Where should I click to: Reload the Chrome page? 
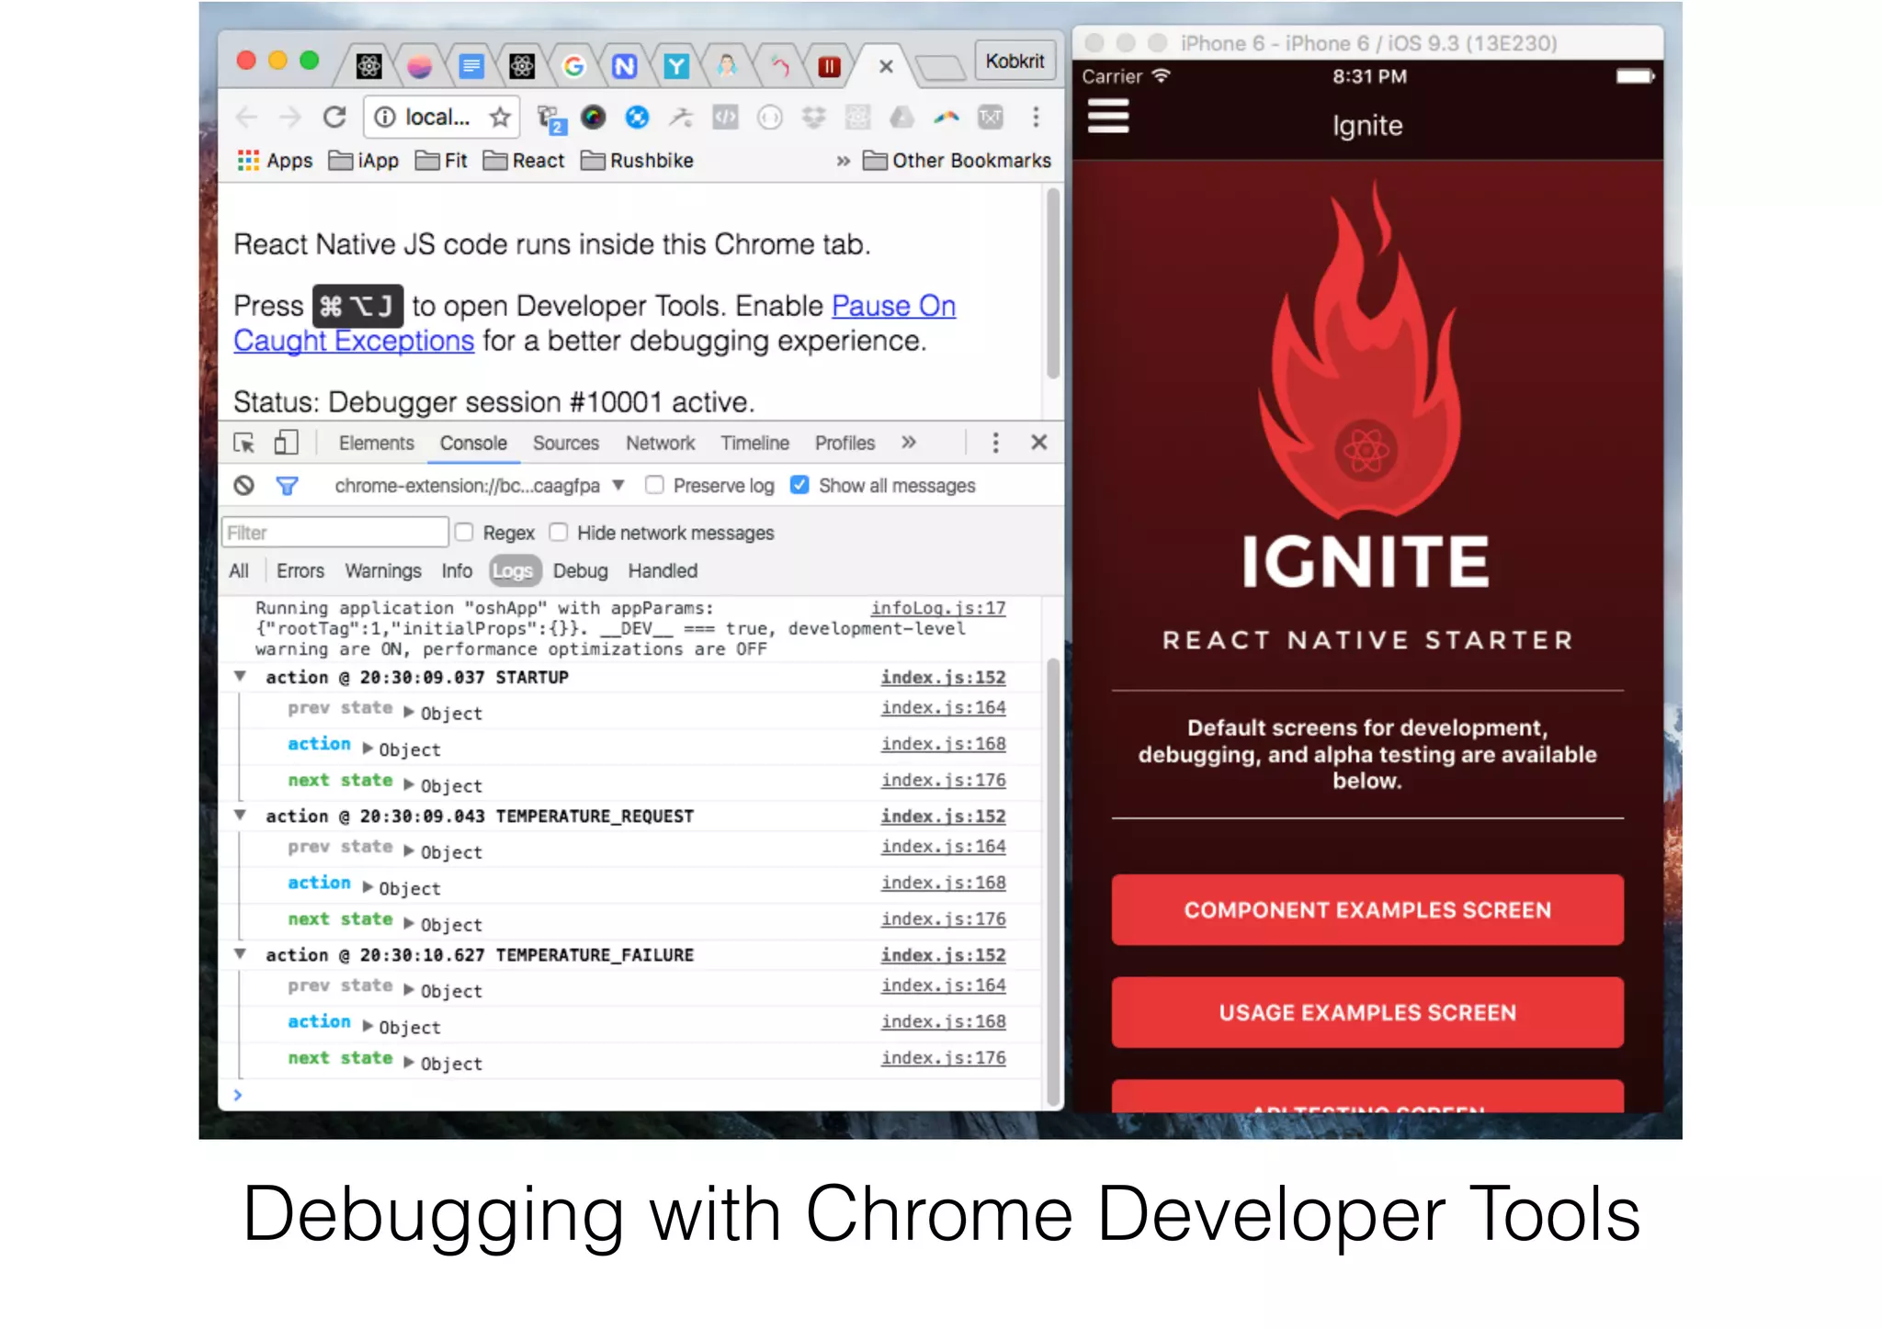[x=334, y=118]
